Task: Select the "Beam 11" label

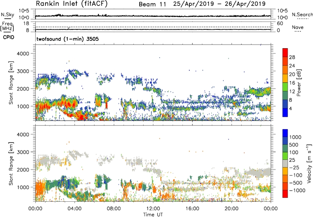Action: pyautogui.click(x=152, y=4)
